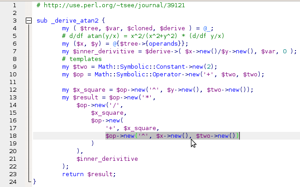Click line number 3 in the margin
The height and width of the screenshot is (187, 300).
tap(15, 21)
